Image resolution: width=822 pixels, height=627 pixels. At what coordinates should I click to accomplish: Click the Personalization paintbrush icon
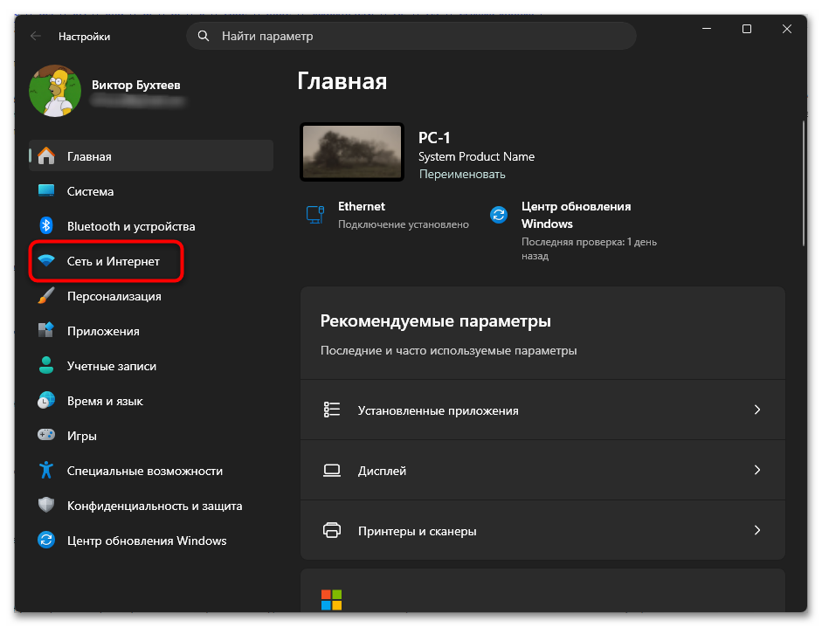(46, 296)
